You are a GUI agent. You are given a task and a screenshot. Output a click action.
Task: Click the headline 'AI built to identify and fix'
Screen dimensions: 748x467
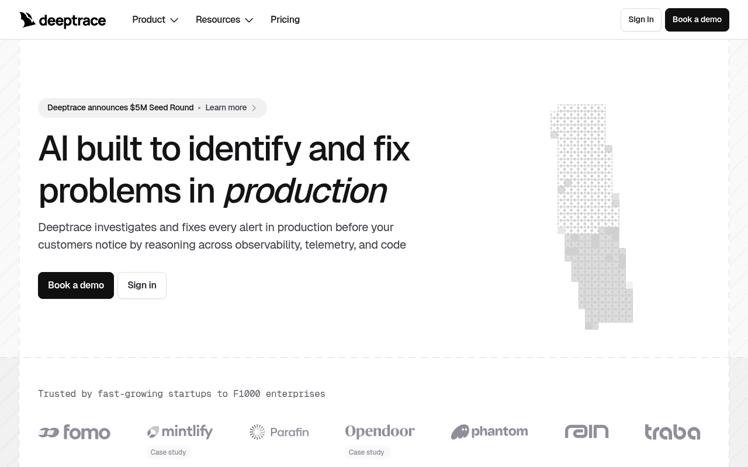click(x=224, y=149)
